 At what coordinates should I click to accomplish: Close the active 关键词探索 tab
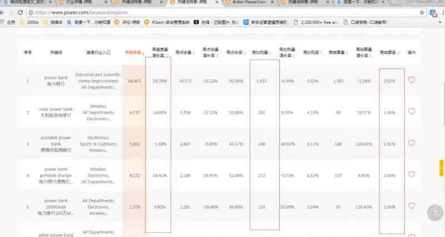(x=217, y=2)
